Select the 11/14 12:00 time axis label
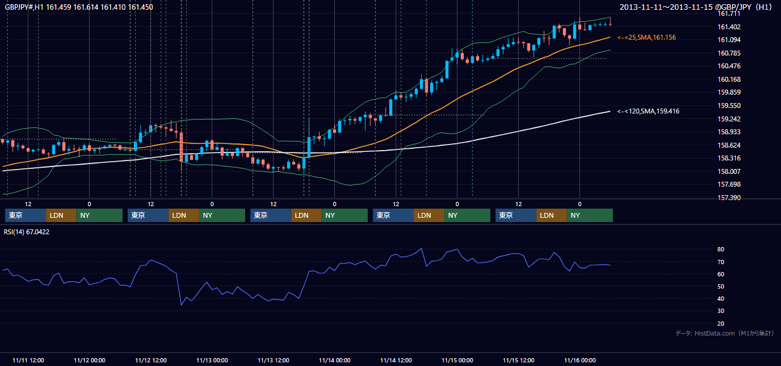The image size is (781, 366). [396, 360]
